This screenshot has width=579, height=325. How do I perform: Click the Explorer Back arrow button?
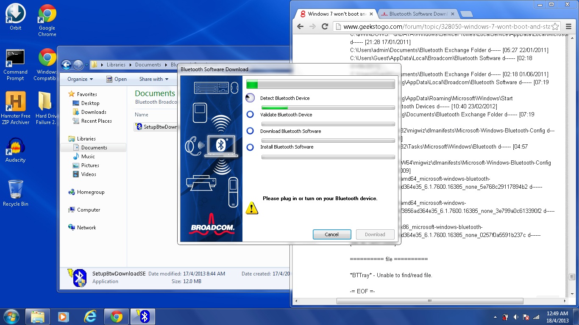(66, 65)
